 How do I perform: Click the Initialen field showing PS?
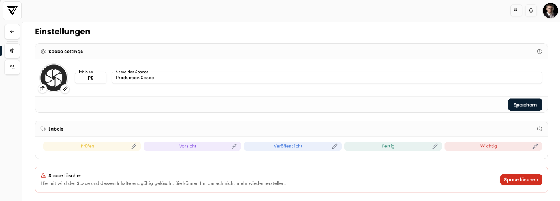(91, 78)
